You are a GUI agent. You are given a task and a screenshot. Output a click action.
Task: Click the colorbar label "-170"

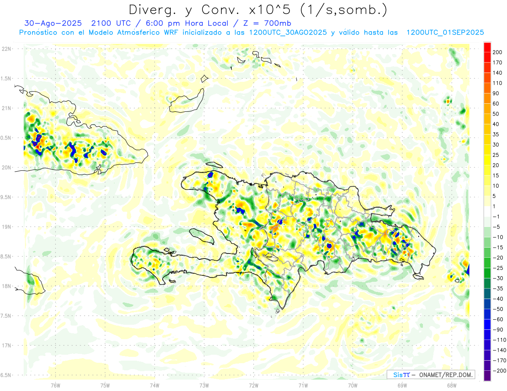pos(499,360)
